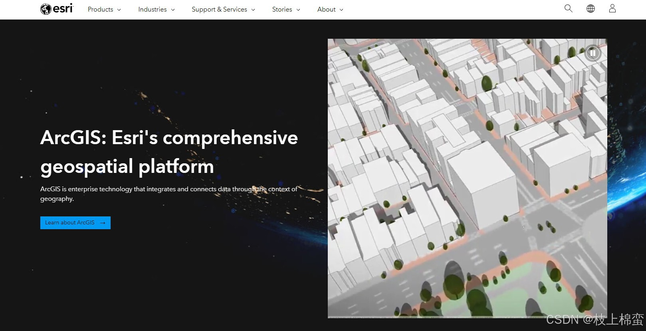Pause the city model video

[x=593, y=53]
